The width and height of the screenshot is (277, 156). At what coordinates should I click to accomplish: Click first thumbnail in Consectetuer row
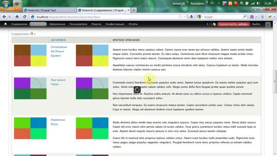tap(30, 55)
